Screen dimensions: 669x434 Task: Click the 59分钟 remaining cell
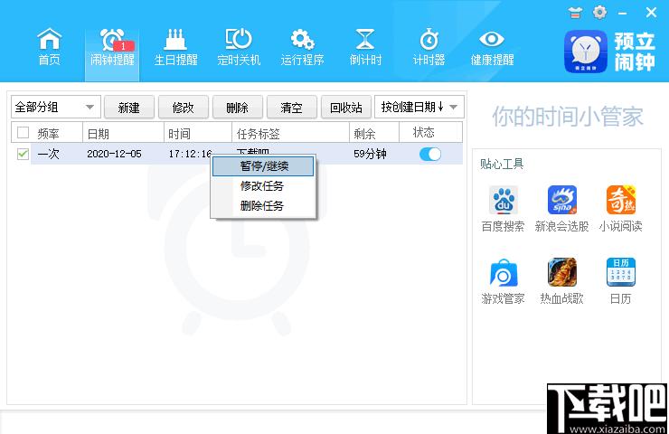pos(370,154)
